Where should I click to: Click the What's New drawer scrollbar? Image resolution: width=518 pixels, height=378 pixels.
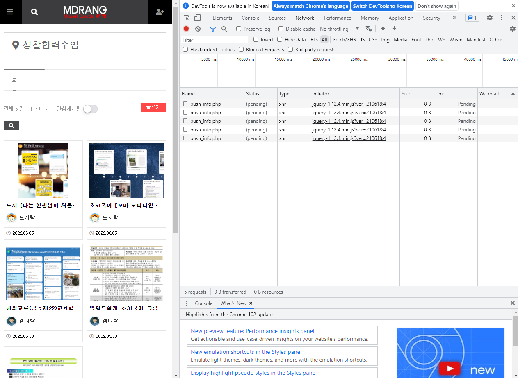point(515,331)
